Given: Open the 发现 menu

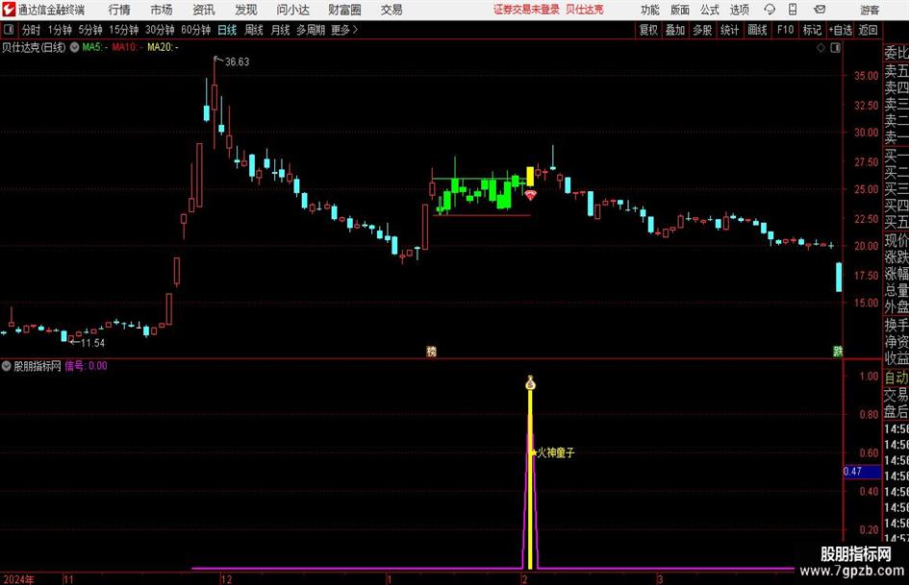Looking at the screenshot, I should click(246, 10).
